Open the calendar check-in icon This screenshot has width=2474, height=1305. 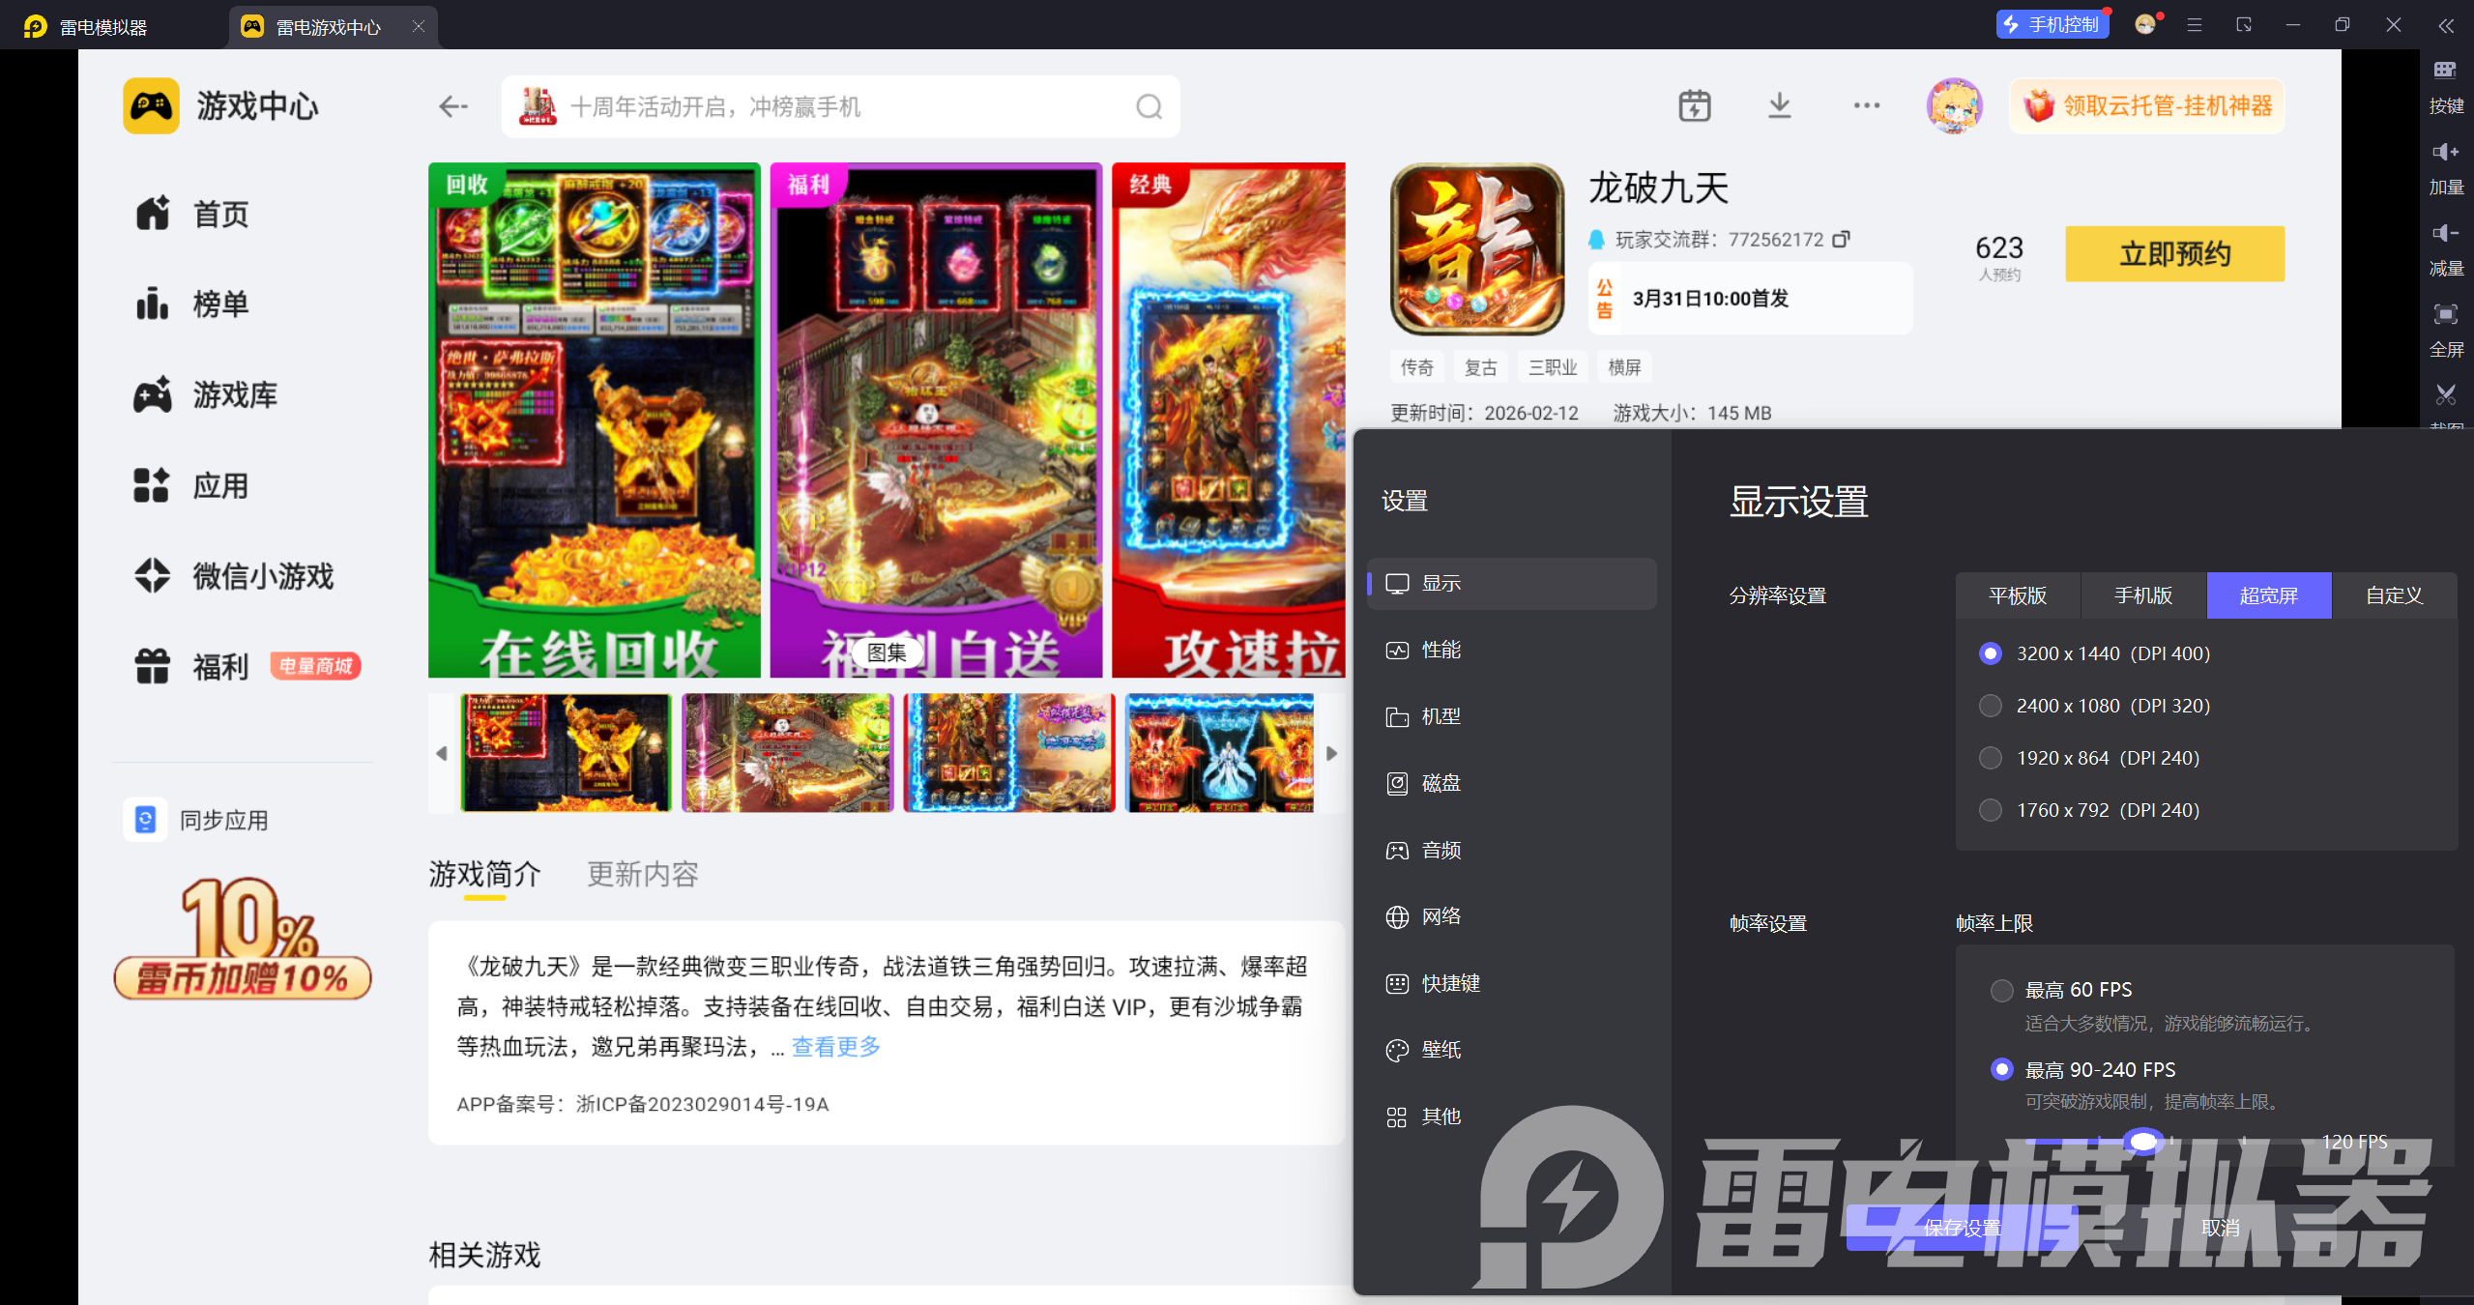click(1694, 105)
